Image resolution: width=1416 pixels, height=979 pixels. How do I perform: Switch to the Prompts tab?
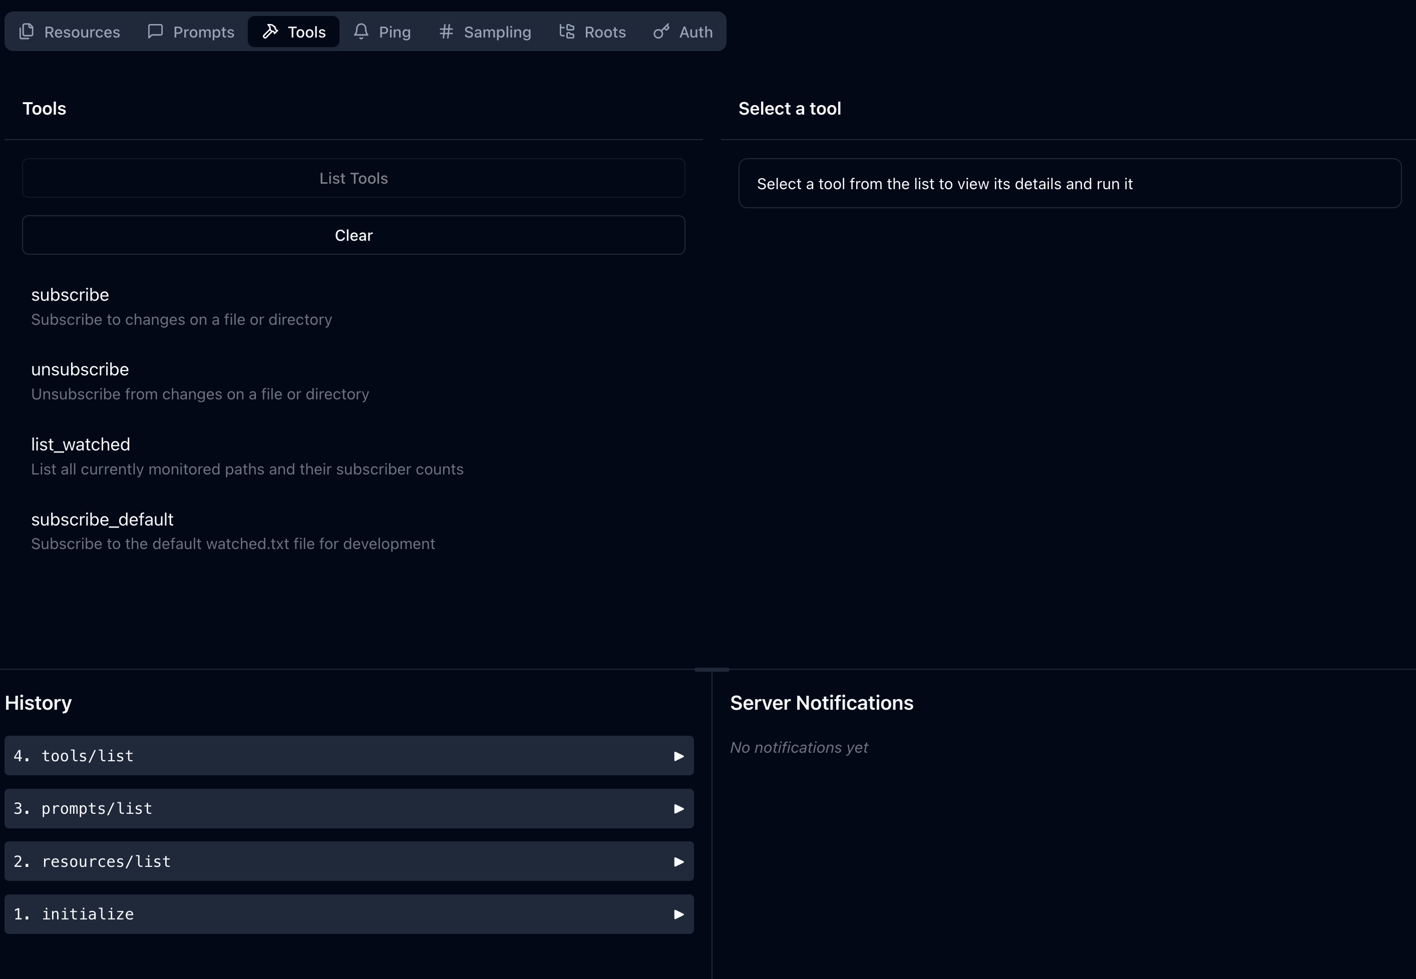click(x=191, y=32)
